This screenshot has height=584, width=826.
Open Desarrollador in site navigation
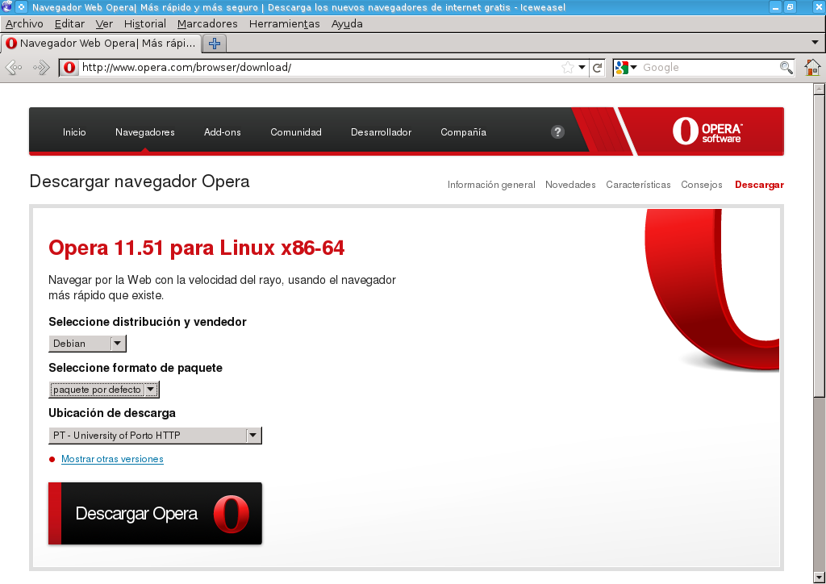click(381, 132)
